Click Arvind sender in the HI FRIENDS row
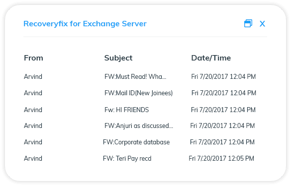291x186 pixels. click(33, 110)
